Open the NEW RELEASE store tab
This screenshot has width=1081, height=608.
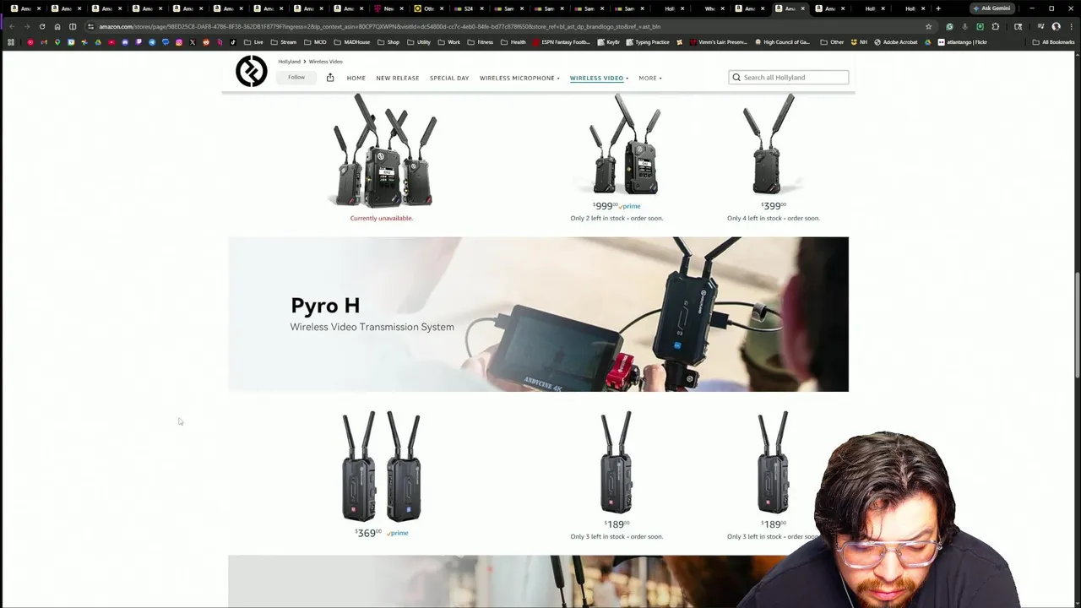[397, 78]
